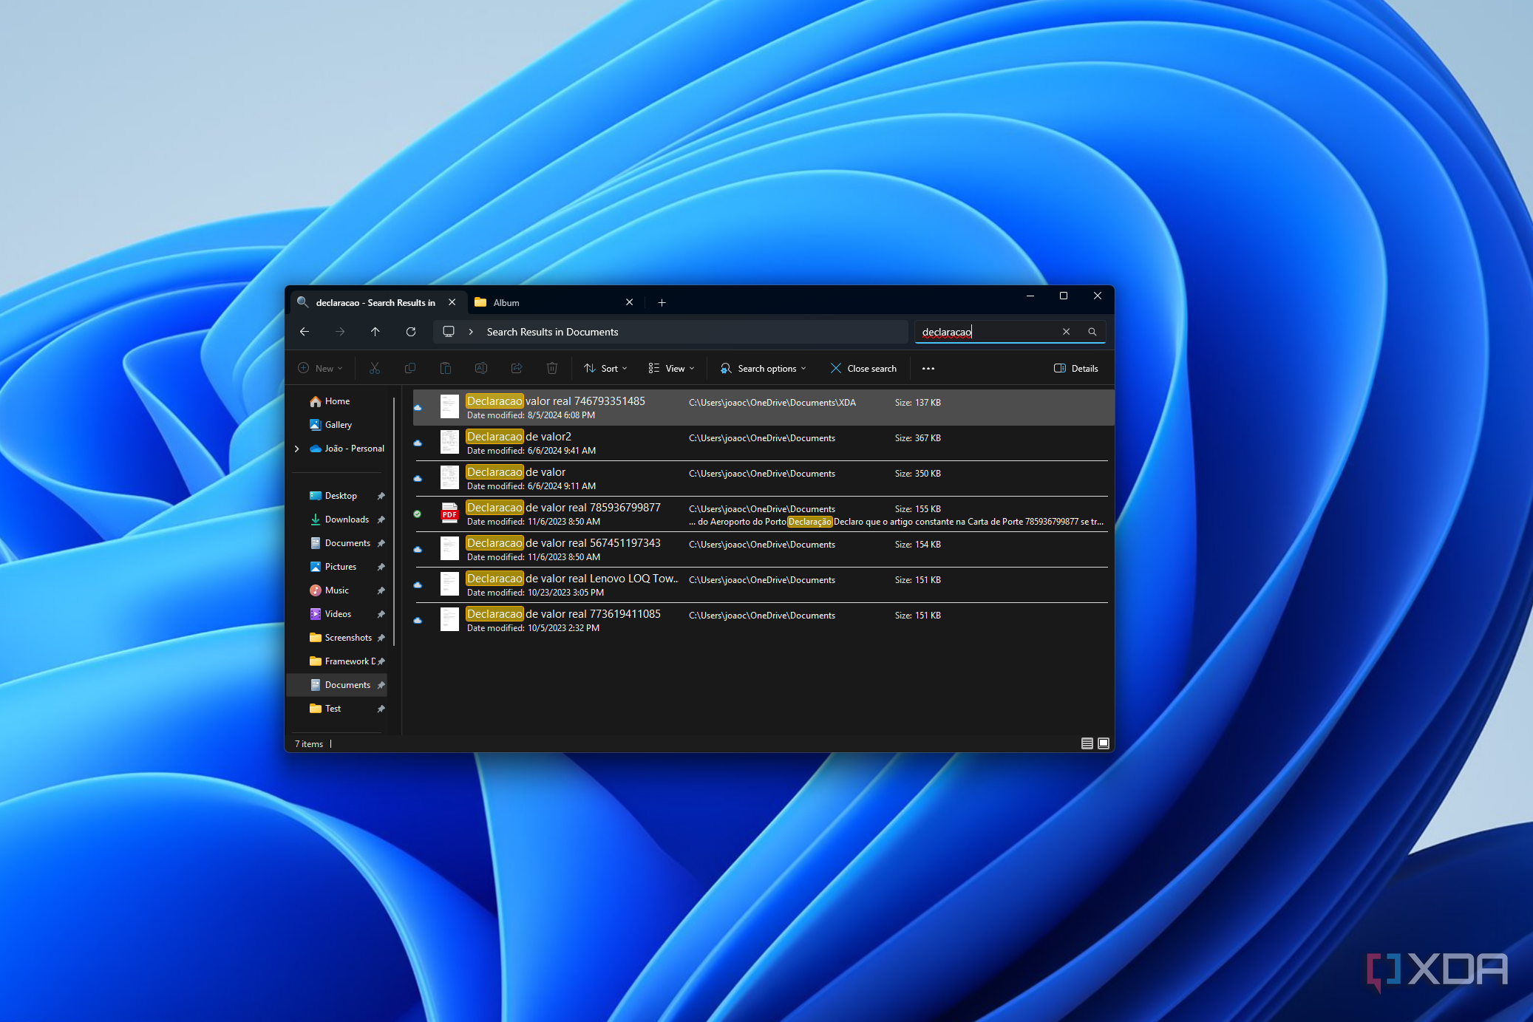Screen dimensions: 1533x1022
Task: Open the Videos quick access folder
Action: [338, 614]
